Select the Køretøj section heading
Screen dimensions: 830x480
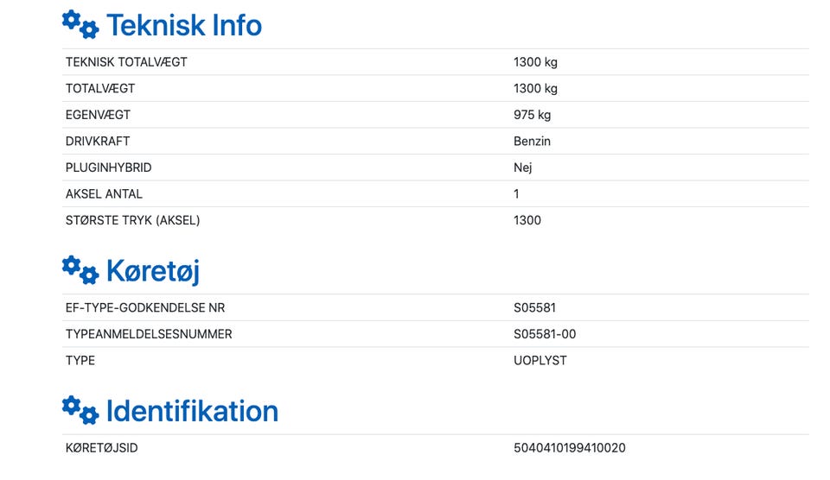coord(153,271)
